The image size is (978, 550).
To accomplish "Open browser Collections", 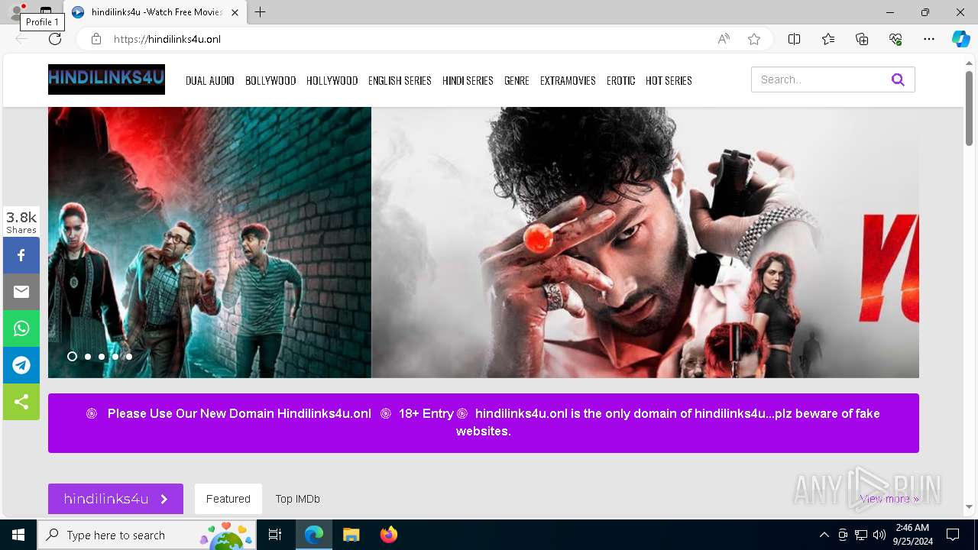I will click(862, 39).
